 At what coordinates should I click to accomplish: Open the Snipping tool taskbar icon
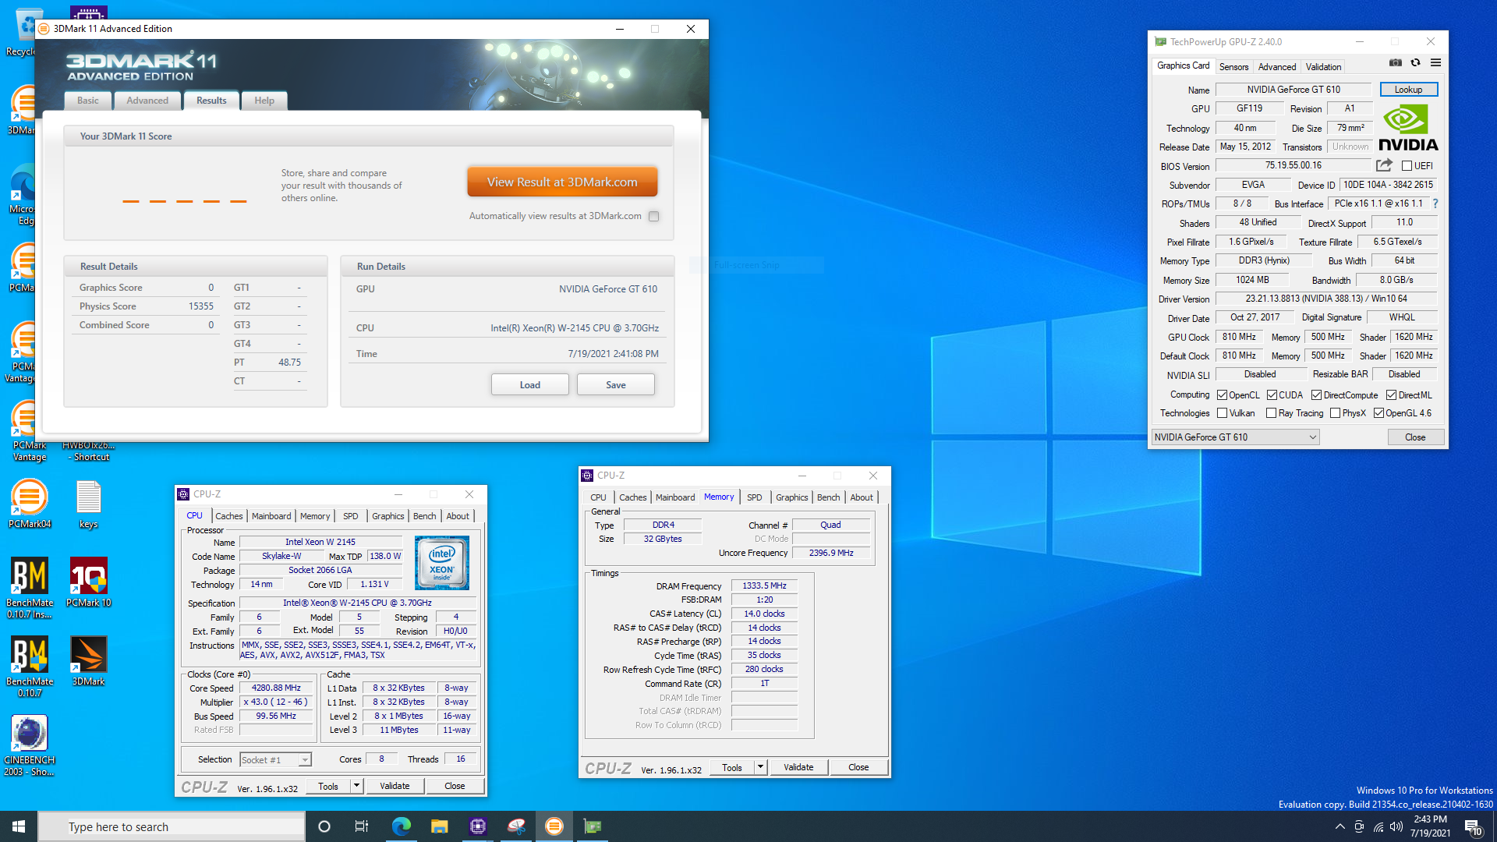[516, 826]
